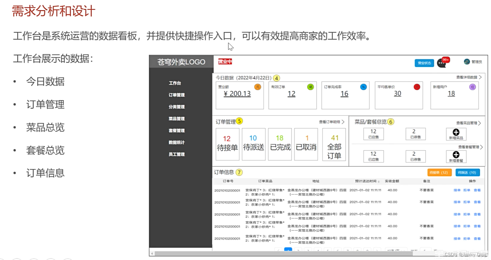This screenshot has height=260, width=491.
Task: Click the 有效订单 value 12
Action: [291, 94]
